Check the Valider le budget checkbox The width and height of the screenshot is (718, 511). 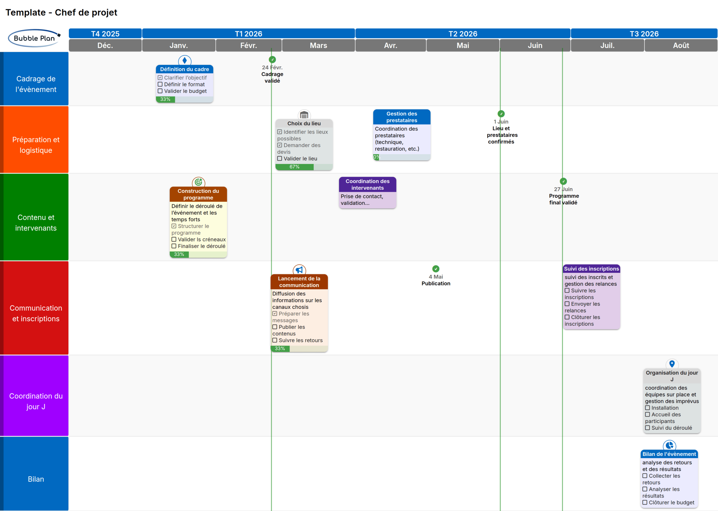(160, 91)
